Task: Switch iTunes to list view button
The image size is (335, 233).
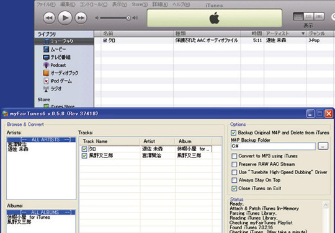Action: coord(298,17)
